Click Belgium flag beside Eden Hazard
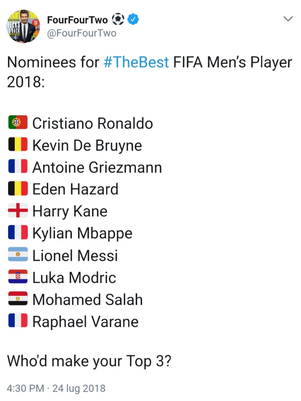301x401 pixels. (18, 189)
